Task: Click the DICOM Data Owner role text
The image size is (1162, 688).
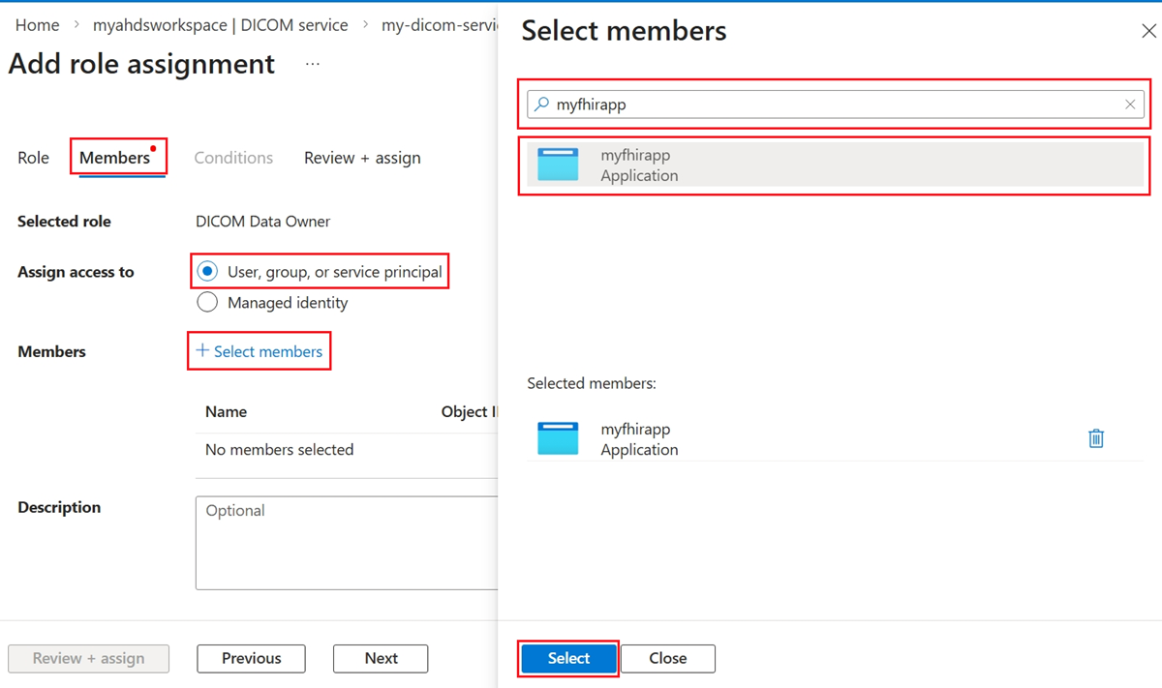Action: coord(262,222)
